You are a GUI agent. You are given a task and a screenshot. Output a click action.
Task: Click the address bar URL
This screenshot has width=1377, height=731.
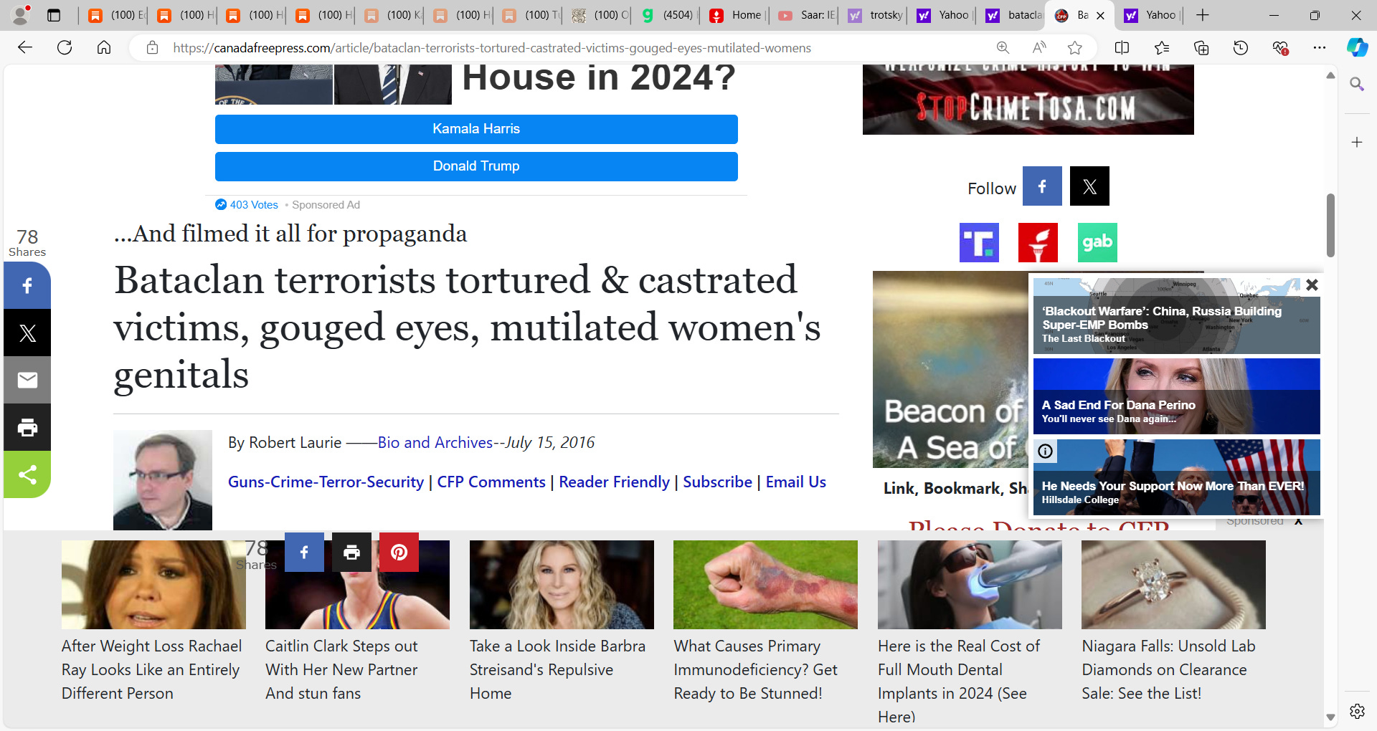pyautogui.click(x=492, y=48)
